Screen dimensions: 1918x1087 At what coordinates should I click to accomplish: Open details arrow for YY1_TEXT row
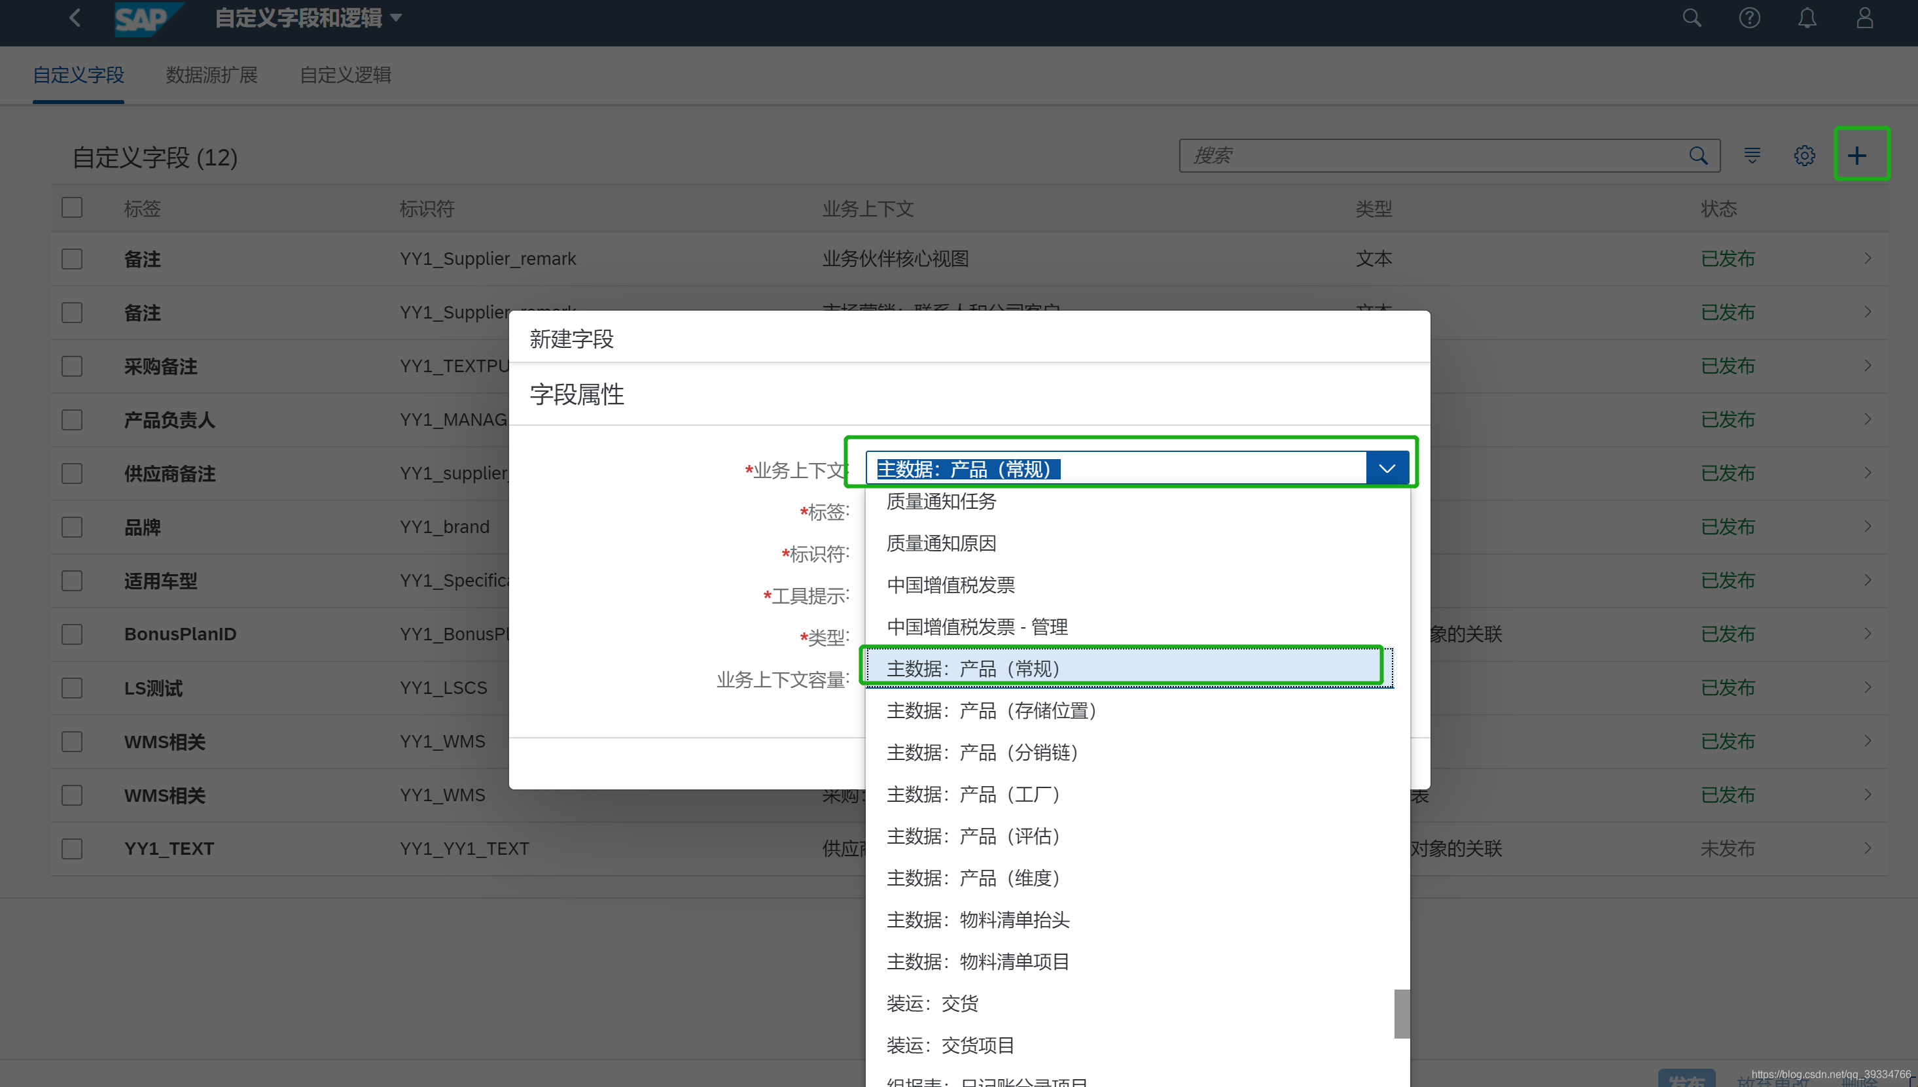tap(1867, 849)
